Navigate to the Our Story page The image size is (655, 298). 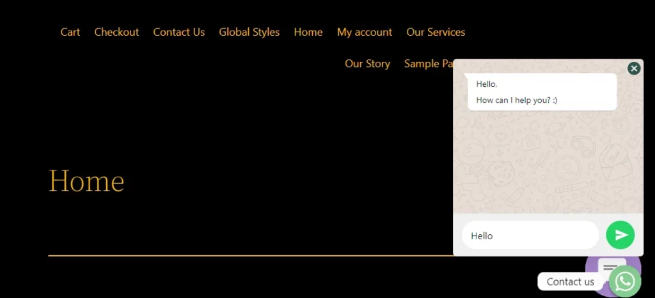pyautogui.click(x=368, y=64)
